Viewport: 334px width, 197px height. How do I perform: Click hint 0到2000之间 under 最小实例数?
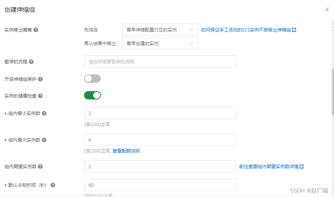point(97,125)
